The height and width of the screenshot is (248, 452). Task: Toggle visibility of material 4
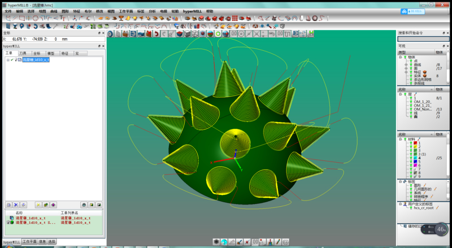(411, 158)
